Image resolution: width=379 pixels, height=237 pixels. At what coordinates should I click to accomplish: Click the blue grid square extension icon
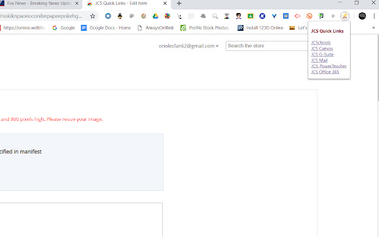coord(286,16)
